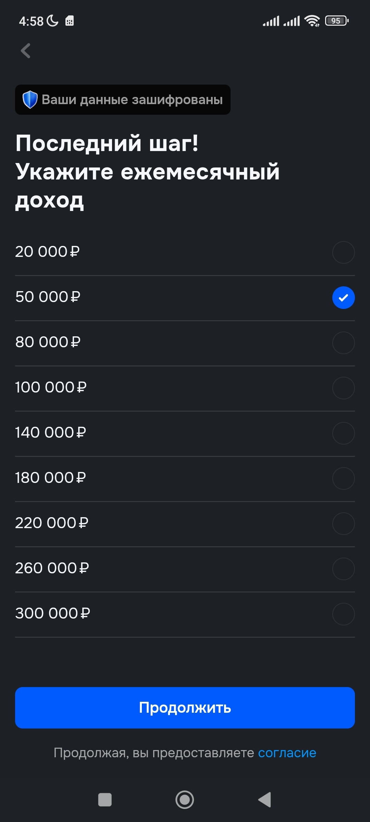
Task: Deselect the checked 50 000 ₽ option
Action: 343,298
